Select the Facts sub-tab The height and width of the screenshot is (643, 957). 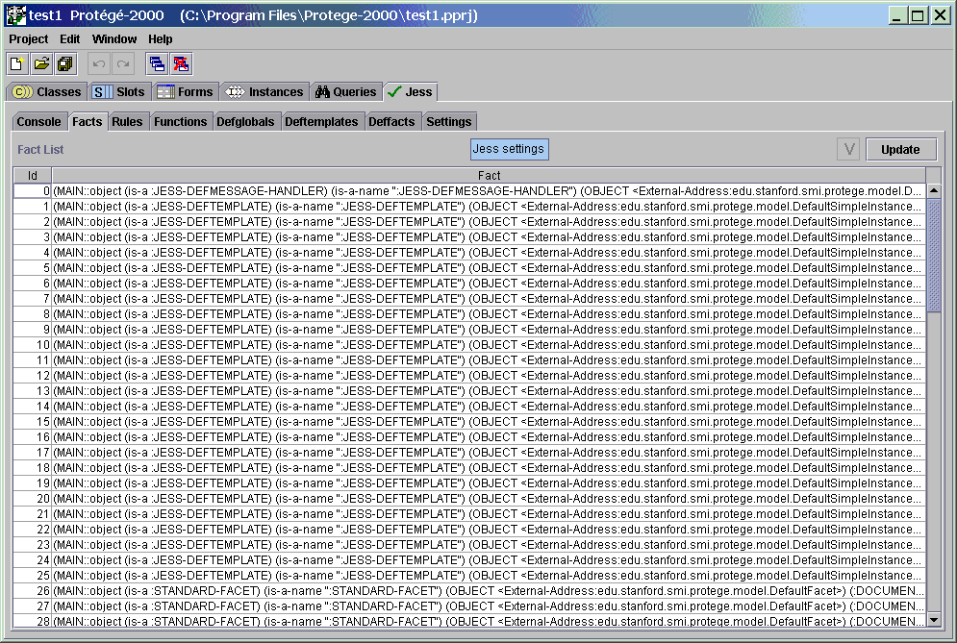point(88,122)
